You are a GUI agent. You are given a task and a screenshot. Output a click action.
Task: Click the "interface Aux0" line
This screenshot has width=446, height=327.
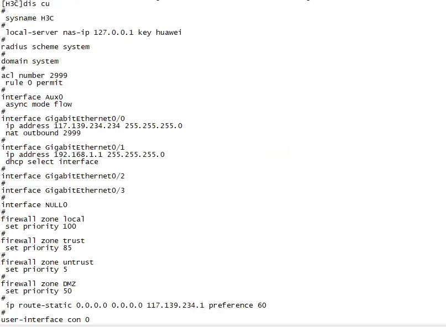pyautogui.click(x=32, y=97)
